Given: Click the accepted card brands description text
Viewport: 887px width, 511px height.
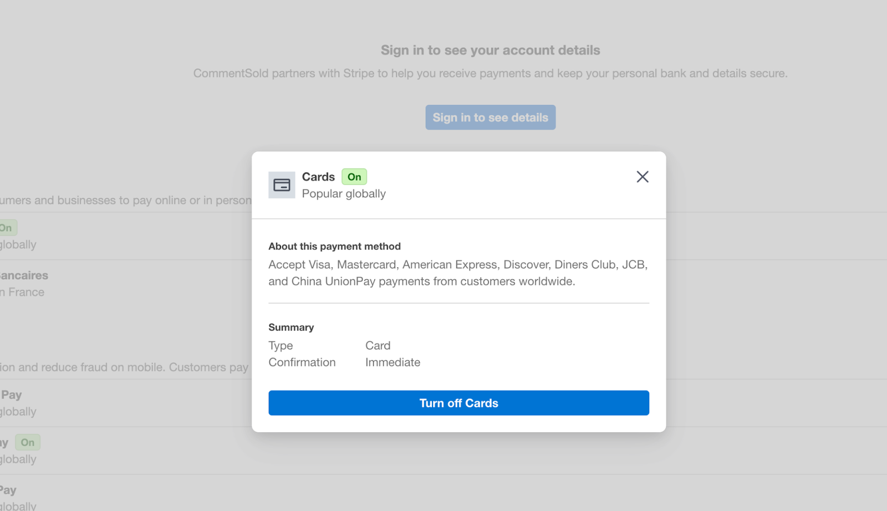Looking at the screenshot, I should coord(458,273).
